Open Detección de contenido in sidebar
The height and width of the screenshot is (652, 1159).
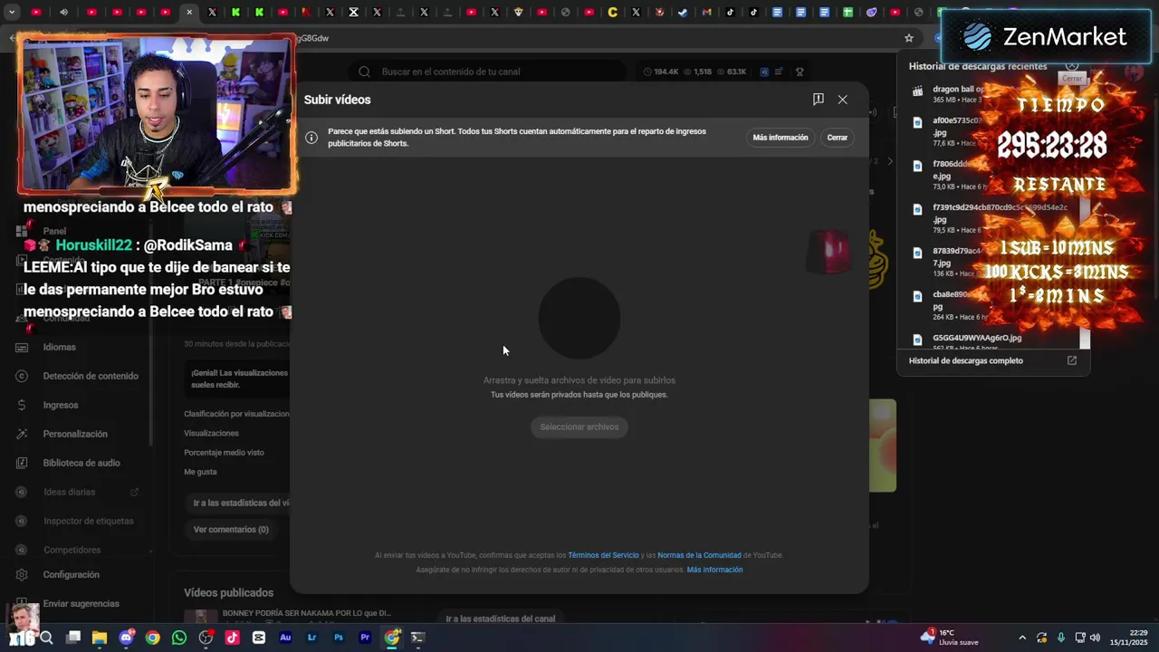(x=91, y=376)
